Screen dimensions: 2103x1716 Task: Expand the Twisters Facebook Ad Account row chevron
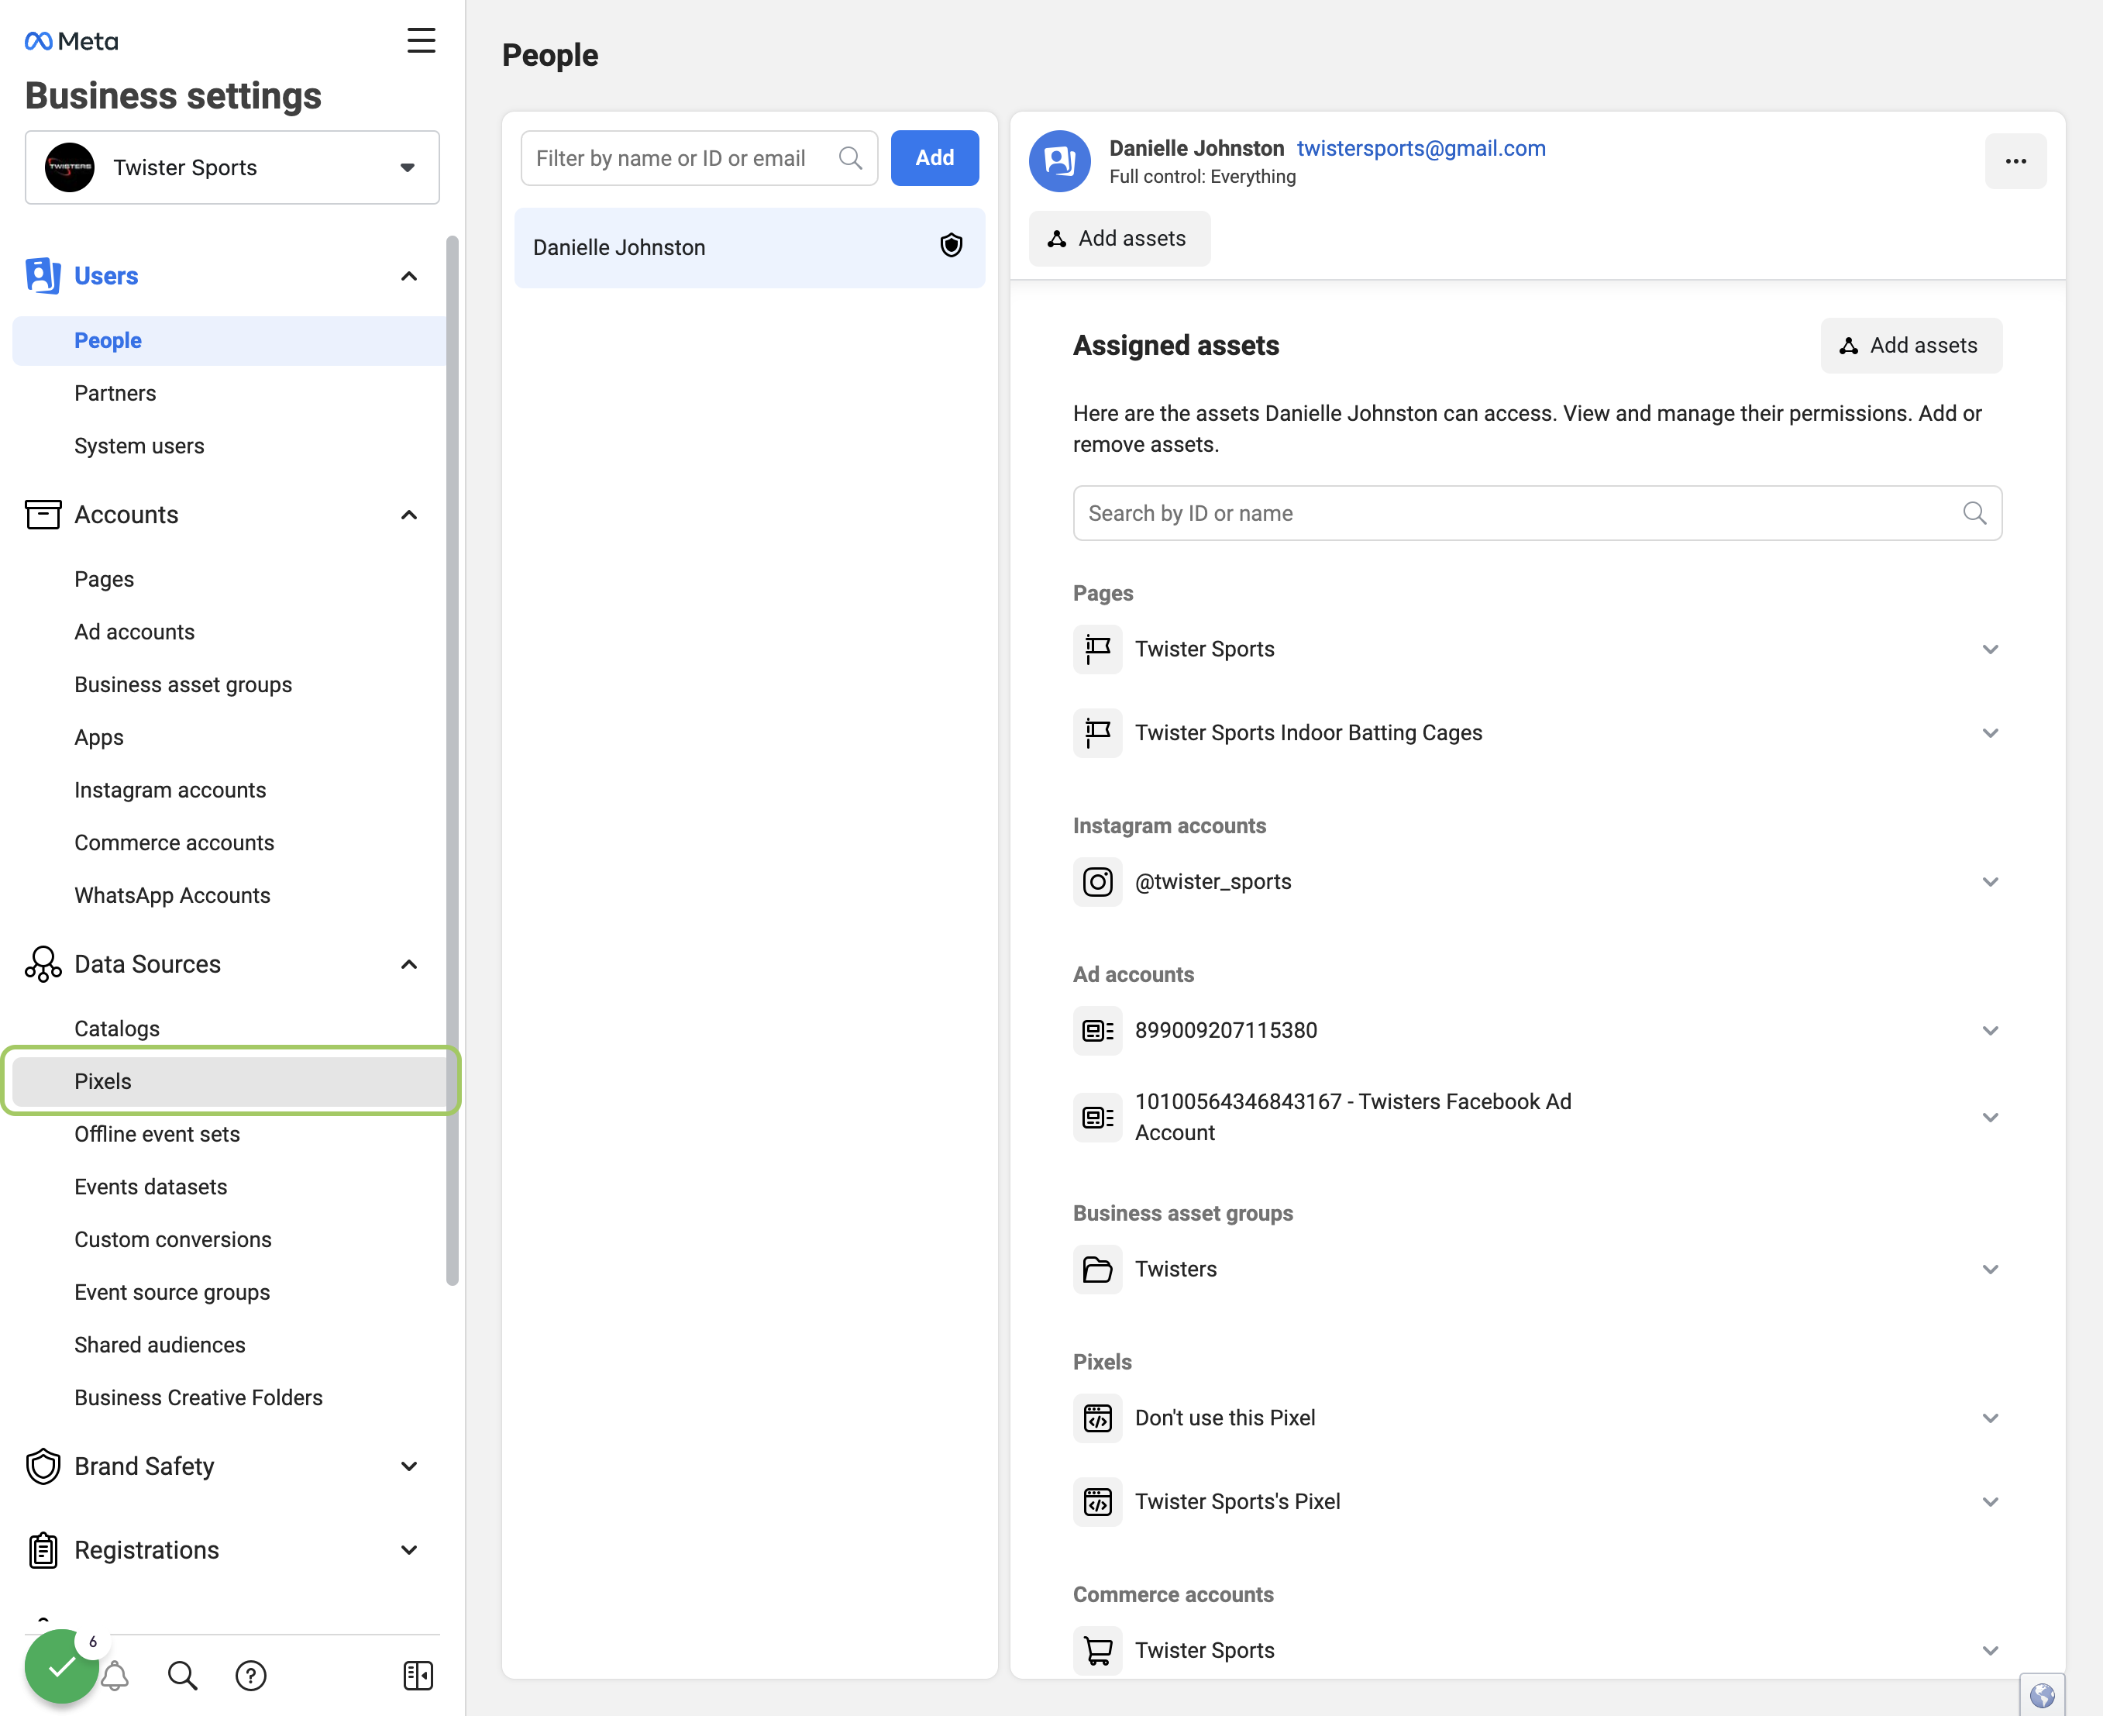click(1991, 1118)
